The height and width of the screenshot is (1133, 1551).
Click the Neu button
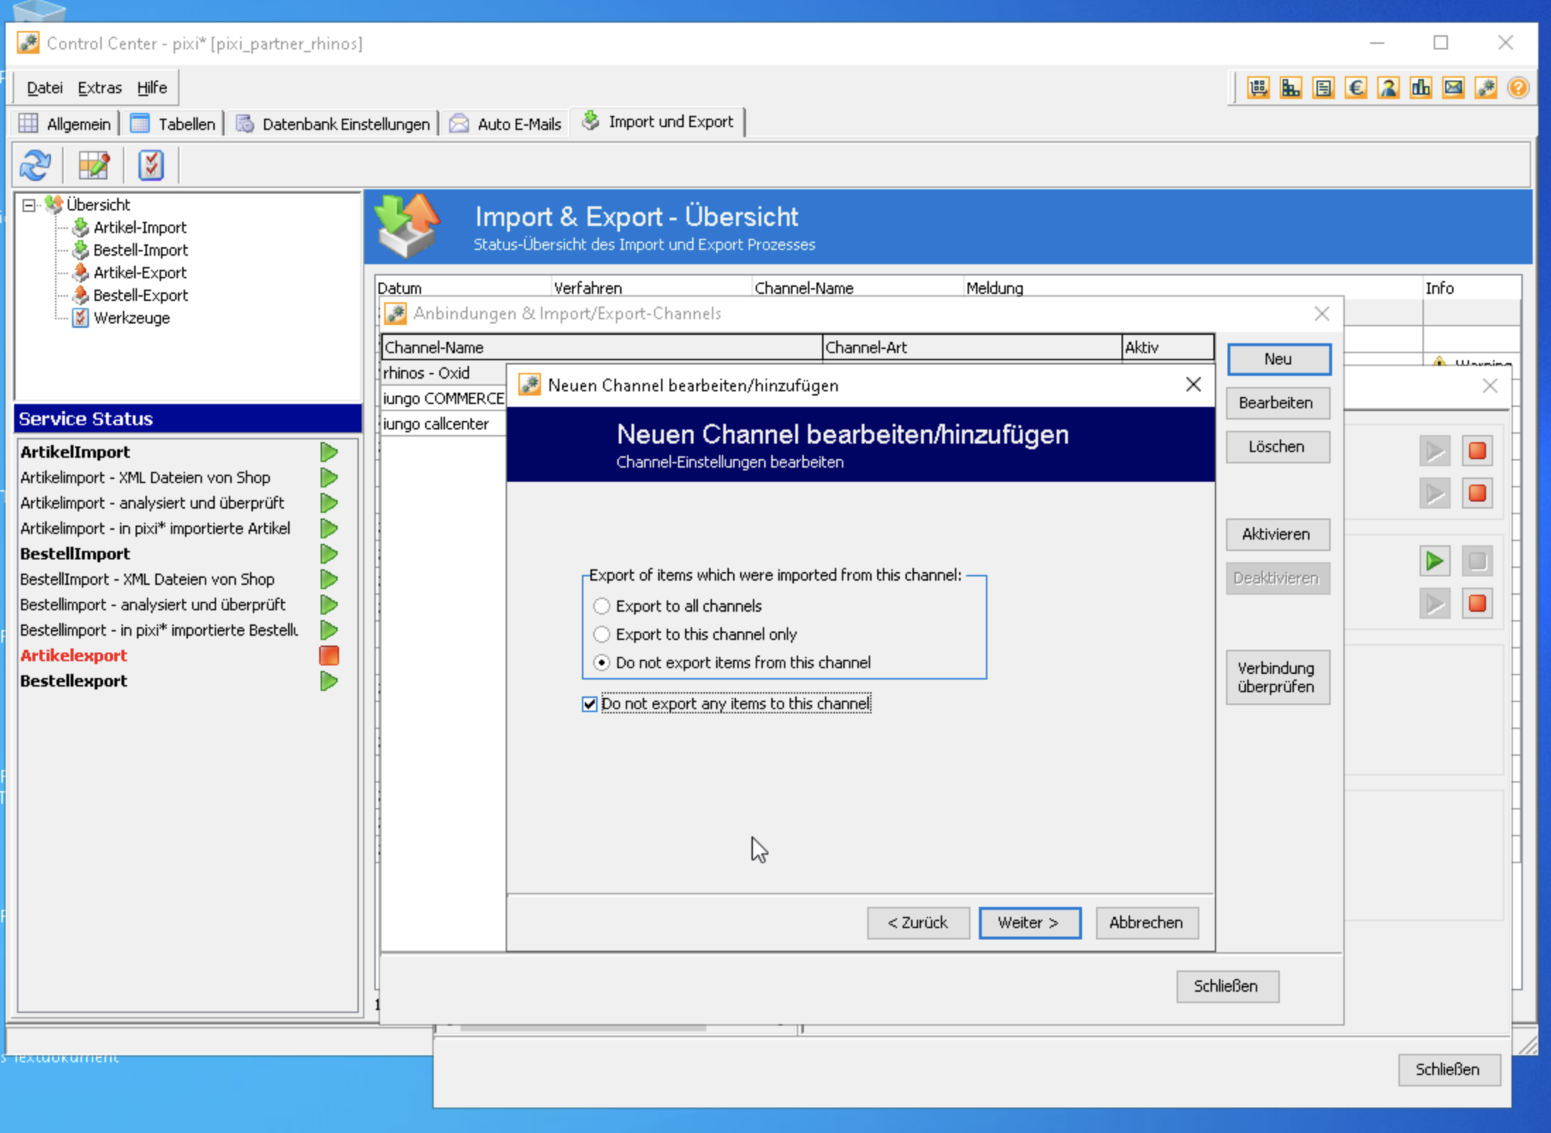[1278, 359]
